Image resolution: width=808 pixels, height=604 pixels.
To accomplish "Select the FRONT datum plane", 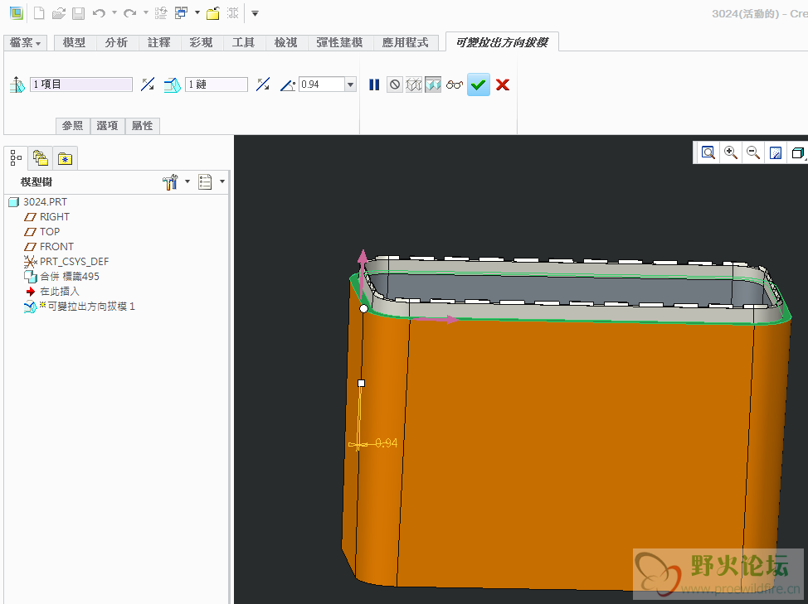I will pos(49,247).
